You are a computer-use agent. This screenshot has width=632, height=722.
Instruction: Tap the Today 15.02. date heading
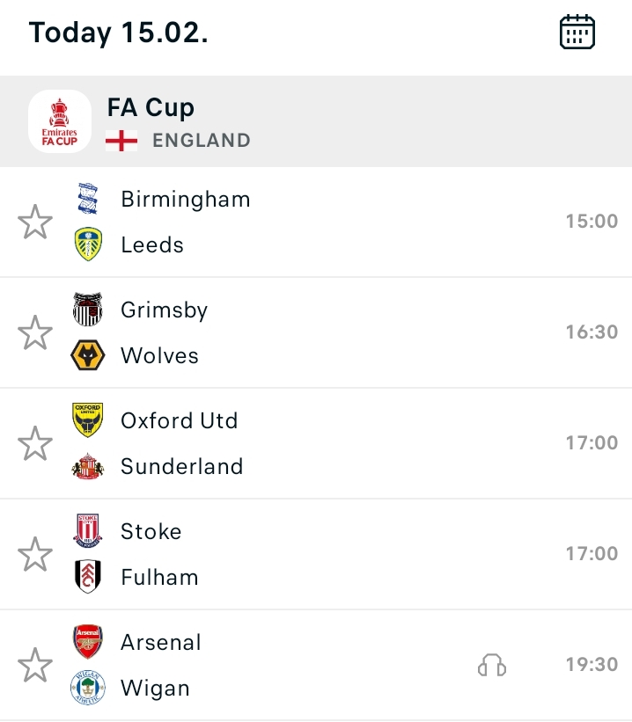coord(118,33)
